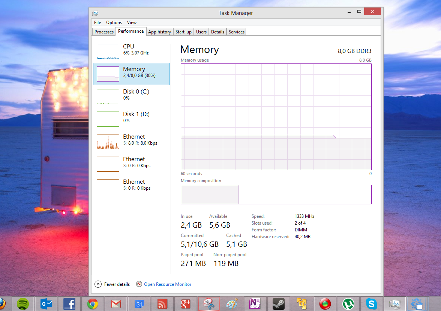441x311 pixels.
Task: Select Disk 0 (C:) in the sidebar
Action: pos(131,96)
